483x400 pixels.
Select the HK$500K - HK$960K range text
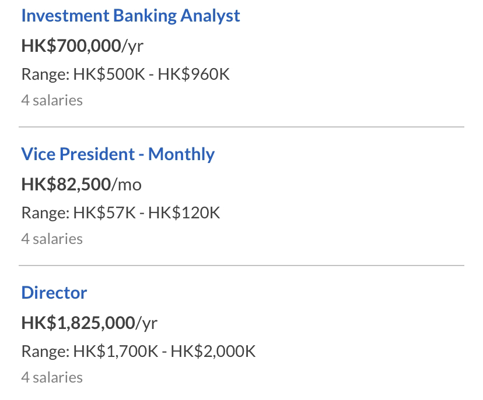point(151,74)
